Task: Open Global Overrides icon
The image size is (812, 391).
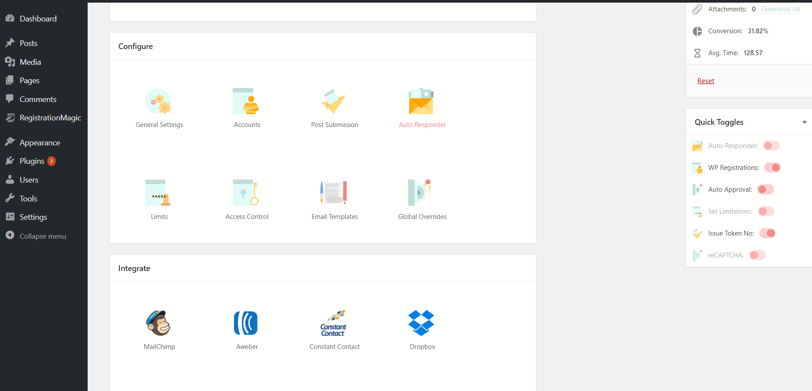Action: tap(420, 193)
